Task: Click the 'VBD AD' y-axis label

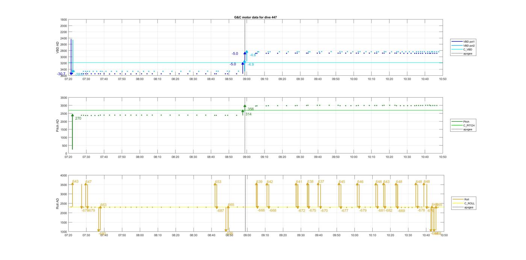Action: (58, 47)
